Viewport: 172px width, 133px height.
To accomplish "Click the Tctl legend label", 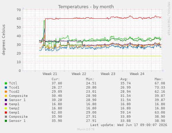I will click(x=13, y=83).
